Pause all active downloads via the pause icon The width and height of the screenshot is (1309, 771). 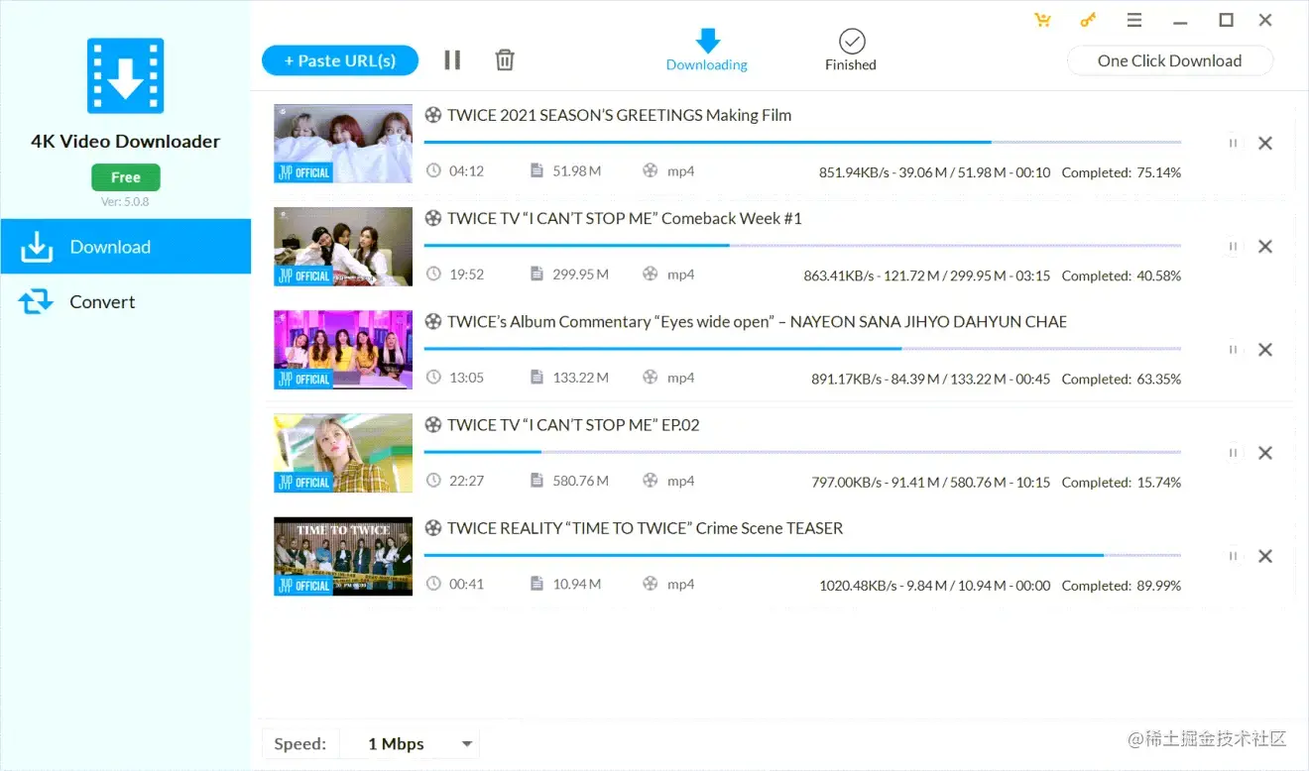point(452,59)
